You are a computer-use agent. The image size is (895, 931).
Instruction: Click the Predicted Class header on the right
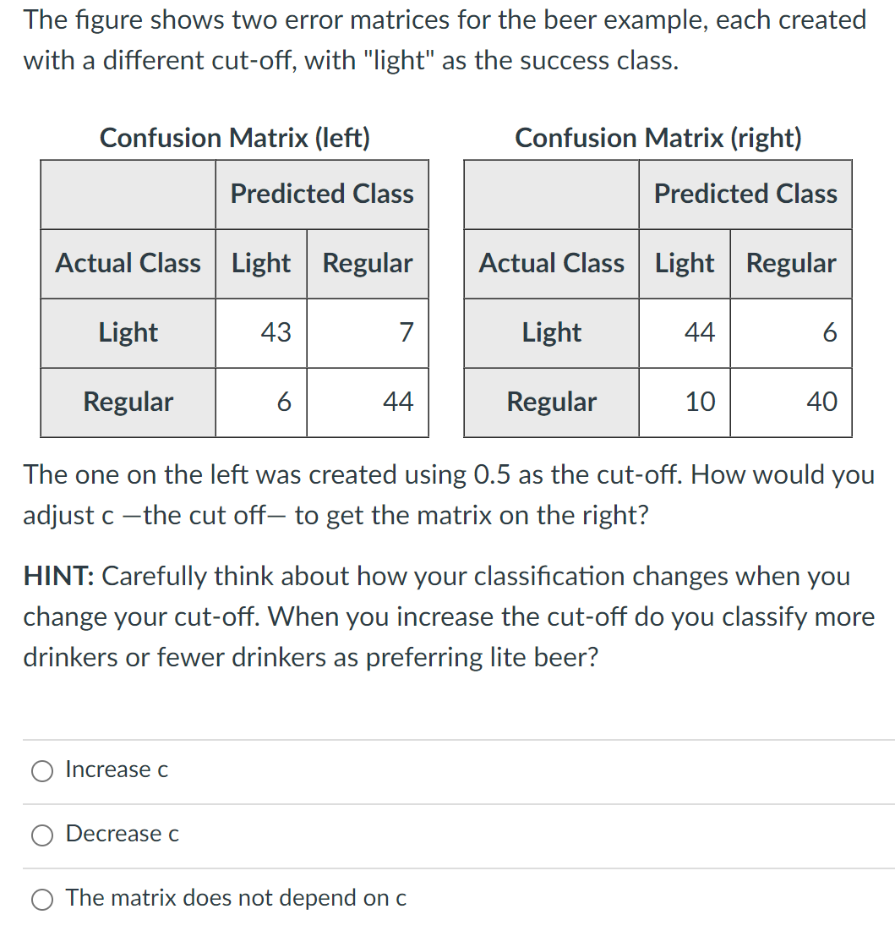tap(745, 194)
